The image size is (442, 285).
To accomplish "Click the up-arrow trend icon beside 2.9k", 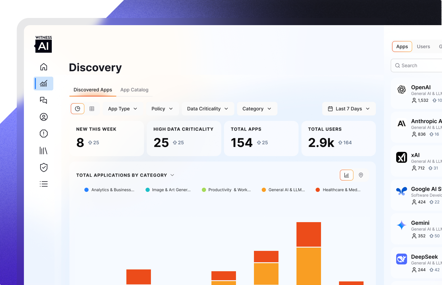I will point(340,143).
